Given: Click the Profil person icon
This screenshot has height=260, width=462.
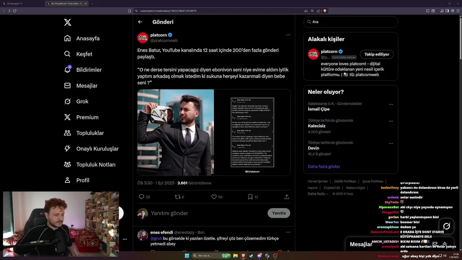Looking at the screenshot, I should tap(67, 180).
